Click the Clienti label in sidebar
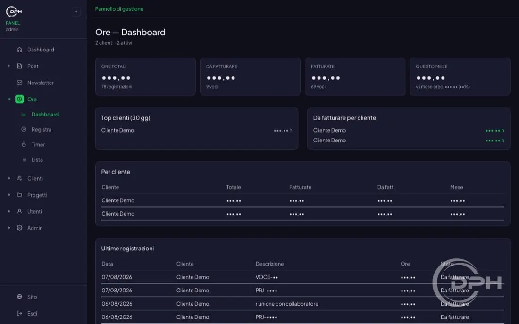Image resolution: width=519 pixels, height=324 pixels. (x=35, y=178)
